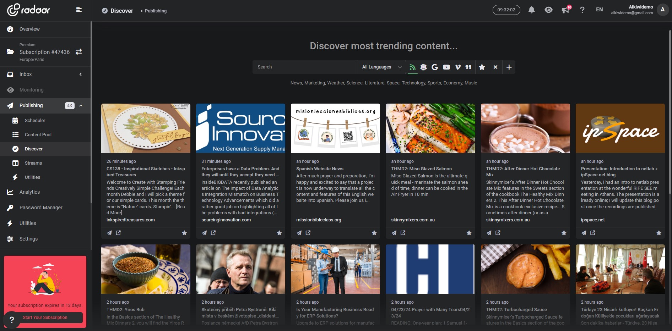Open the Miso Glazed Salmon thumbnail image

(x=430, y=128)
